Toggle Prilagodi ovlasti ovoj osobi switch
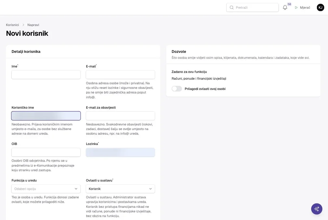The width and height of the screenshot is (328, 220). (177, 89)
